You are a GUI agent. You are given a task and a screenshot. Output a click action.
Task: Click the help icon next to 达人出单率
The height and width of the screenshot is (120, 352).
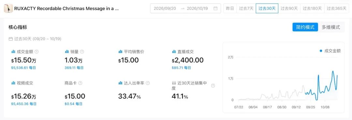tap(148, 83)
